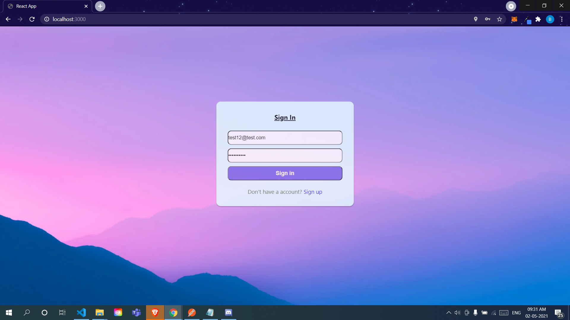The width and height of the screenshot is (570, 320).
Task: Click the email field with test12@test.com
Action: (x=285, y=138)
